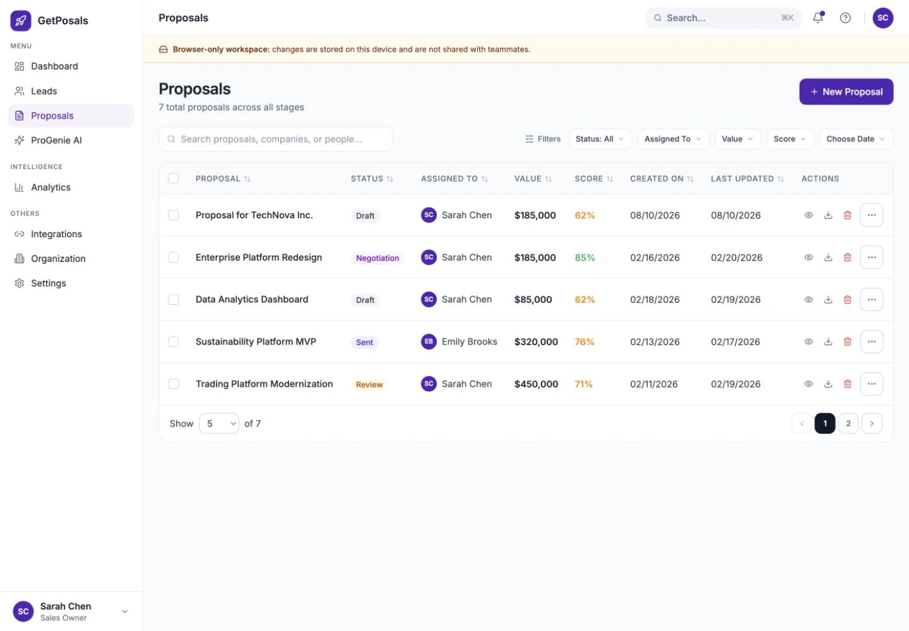Focus the global Search field in the header
The width and height of the screenshot is (909, 631).
(723, 18)
